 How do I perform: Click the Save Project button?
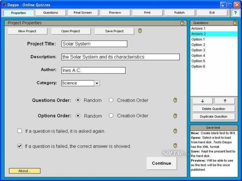click(114, 31)
